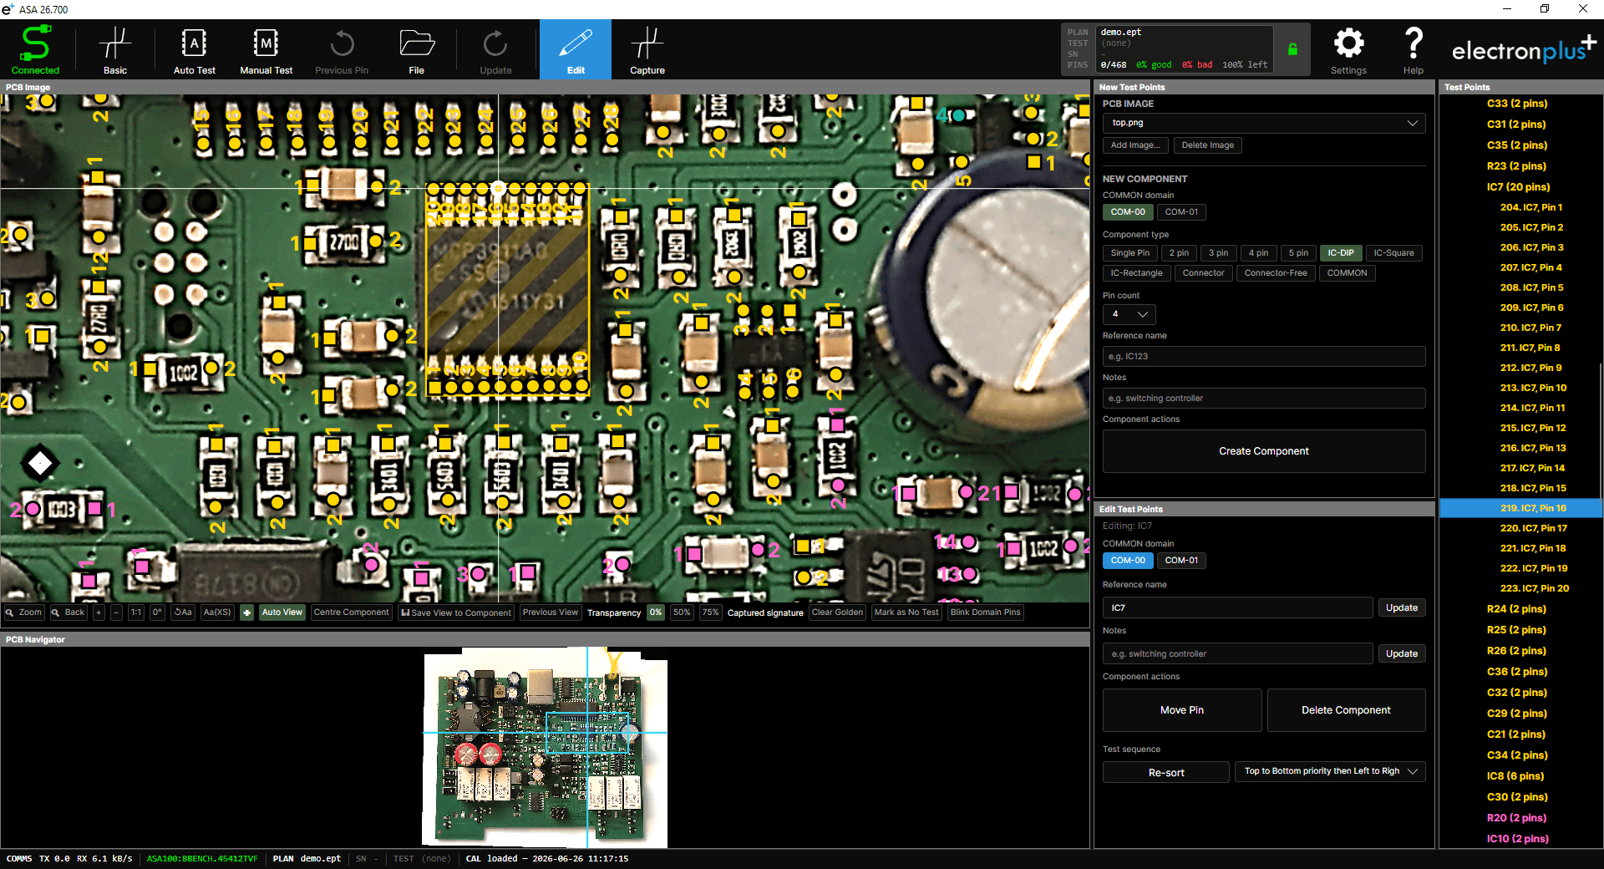Set transparency to 50%
Image resolution: width=1604 pixels, height=869 pixels.
pyautogui.click(x=682, y=612)
